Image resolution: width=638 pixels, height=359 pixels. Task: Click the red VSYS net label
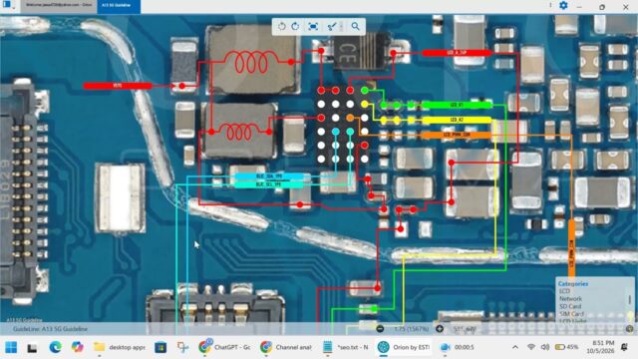click(x=118, y=86)
